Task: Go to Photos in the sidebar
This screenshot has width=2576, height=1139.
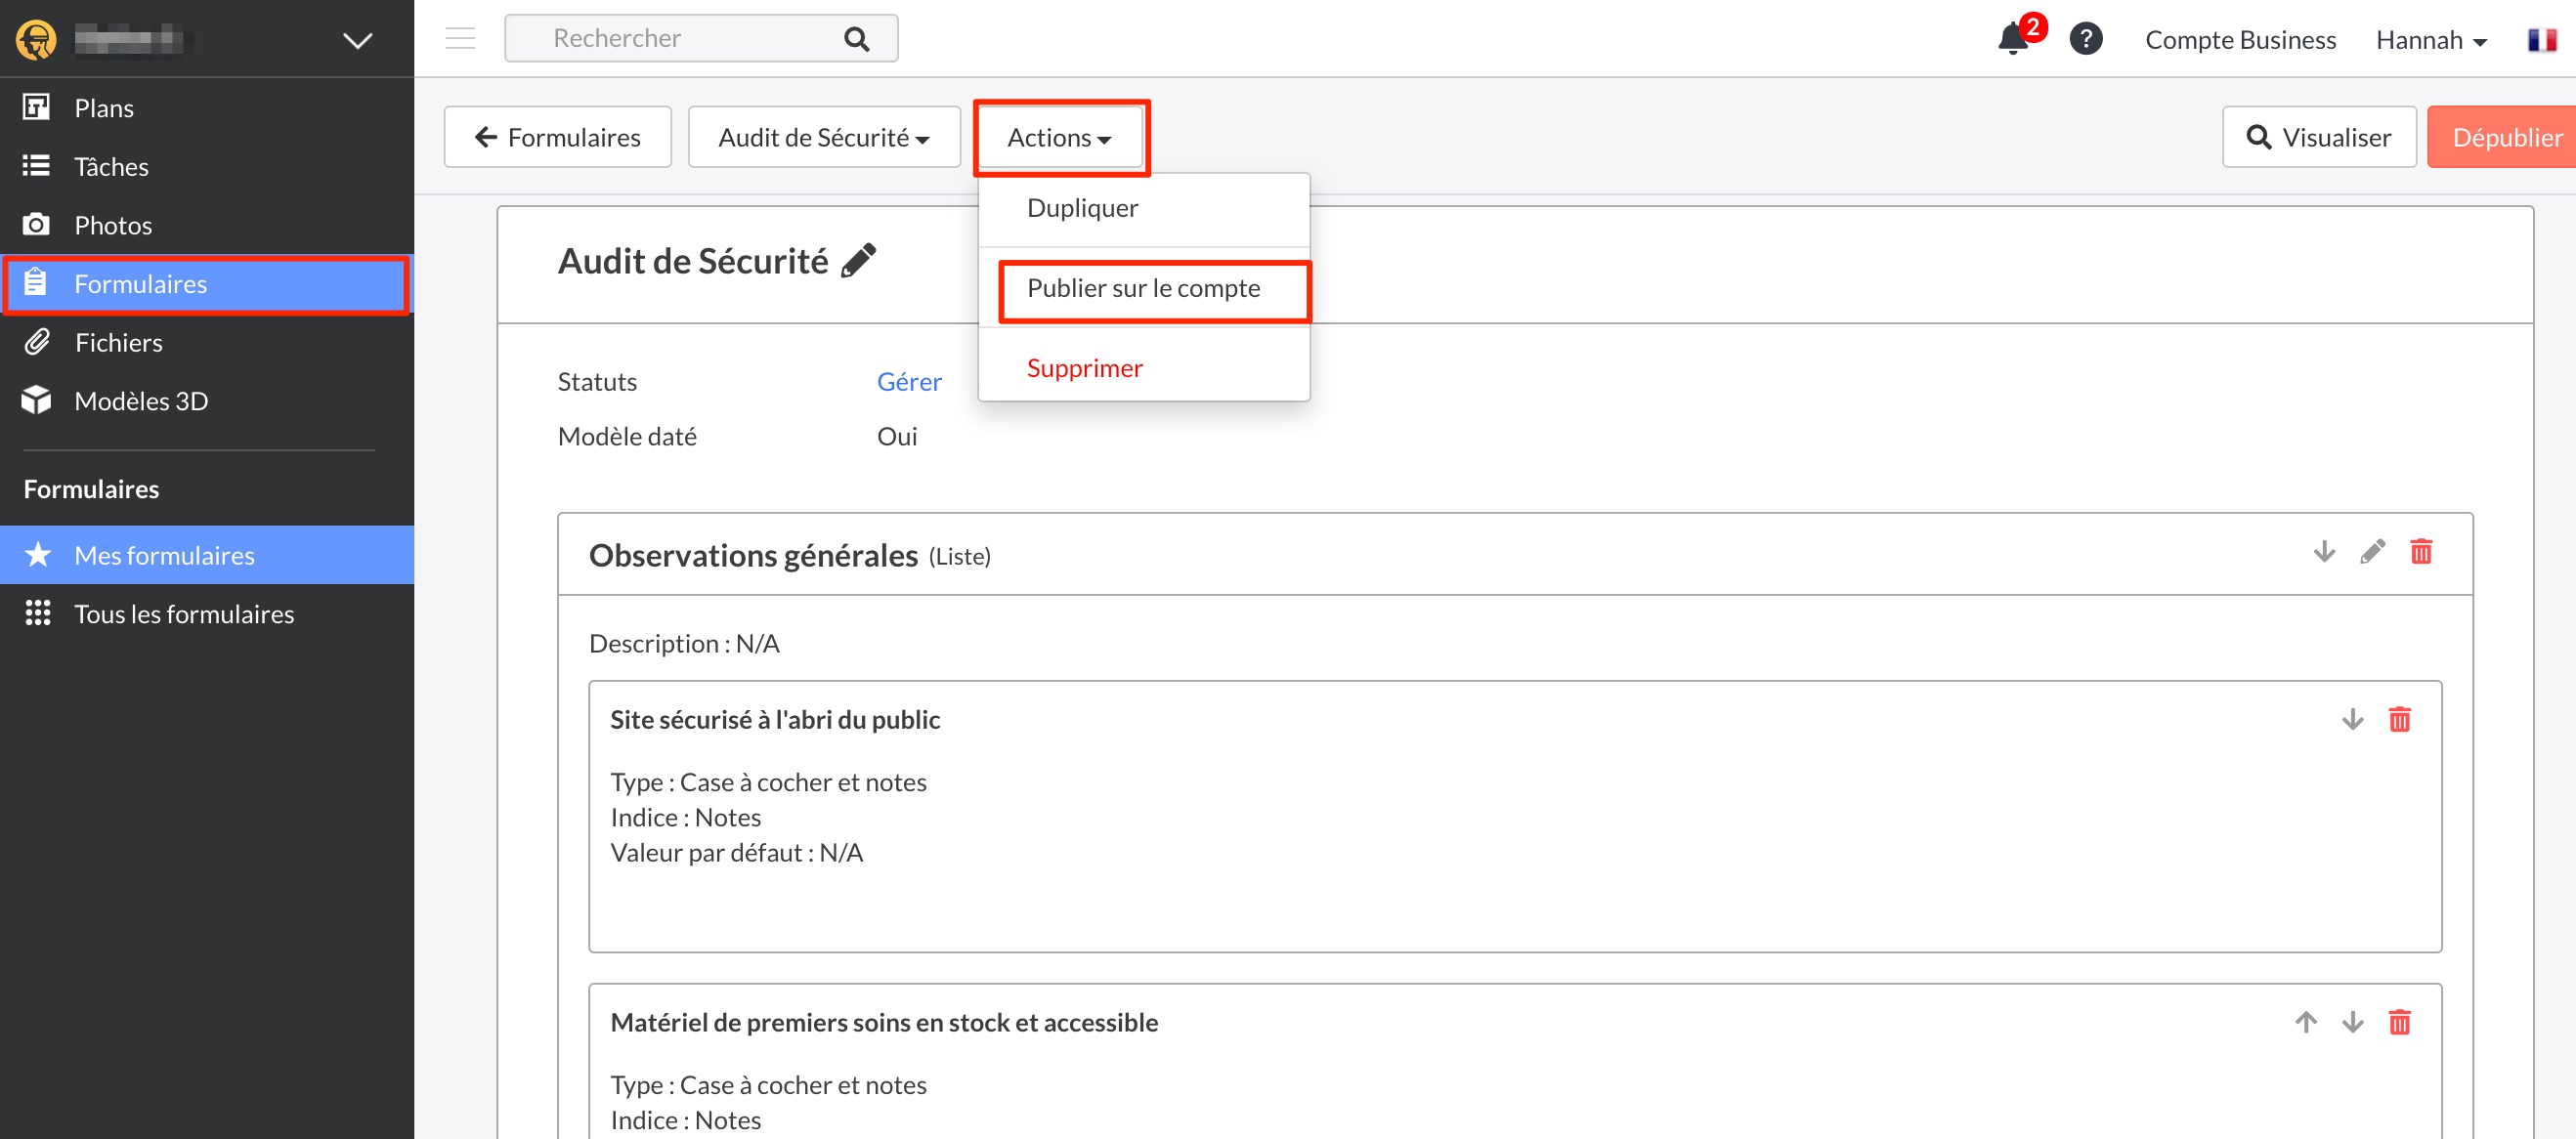Action: click(207, 225)
